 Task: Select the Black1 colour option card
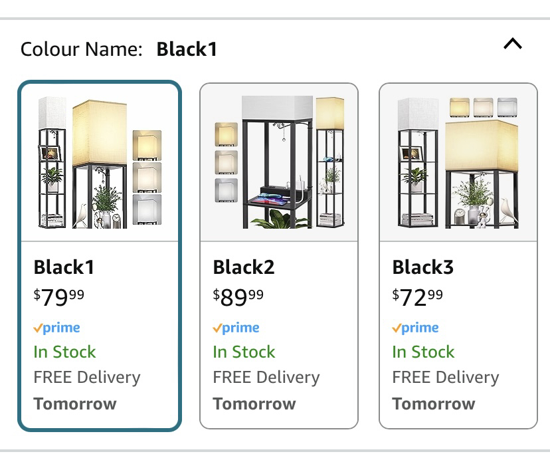pyautogui.click(x=100, y=256)
